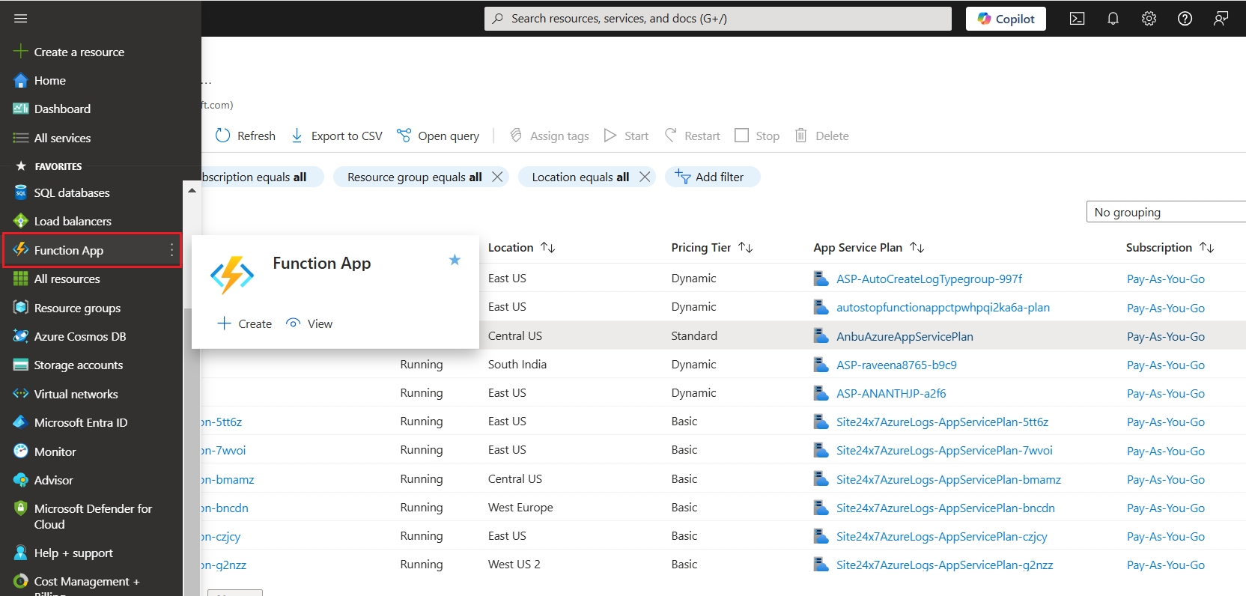
Task: Unfavorite Function App using the star
Action: coord(455,260)
